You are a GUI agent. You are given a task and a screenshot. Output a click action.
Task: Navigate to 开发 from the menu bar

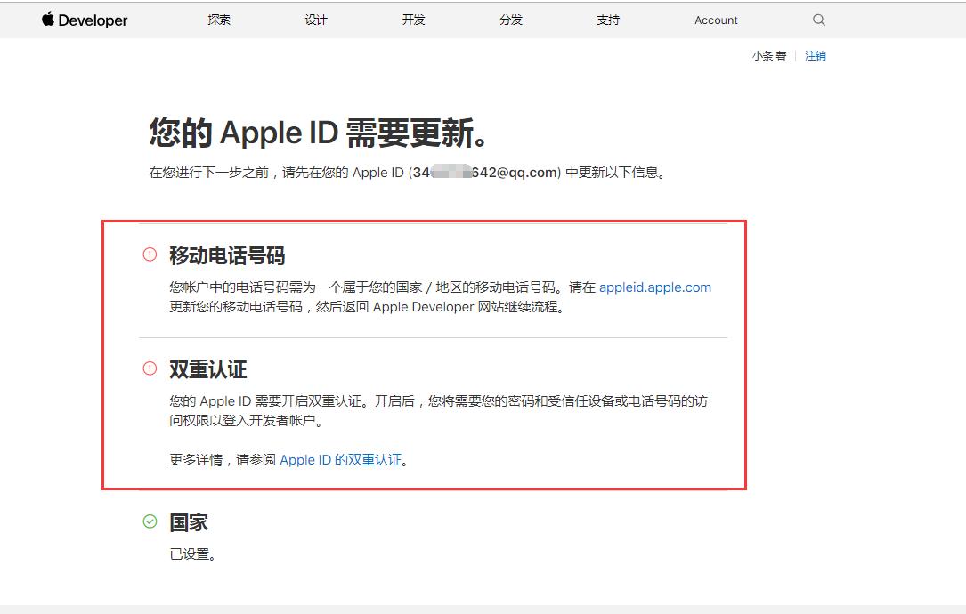coord(413,20)
